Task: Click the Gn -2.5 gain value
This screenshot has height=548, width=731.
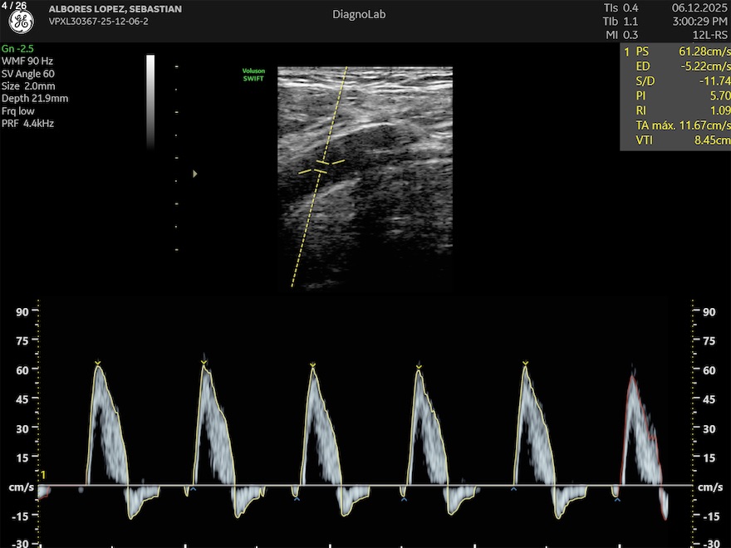Action: click(x=19, y=48)
